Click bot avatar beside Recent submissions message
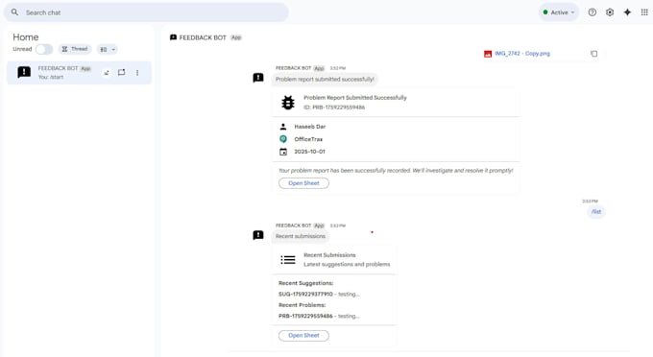Image resolution: width=653 pixels, height=357 pixels. point(258,235)
